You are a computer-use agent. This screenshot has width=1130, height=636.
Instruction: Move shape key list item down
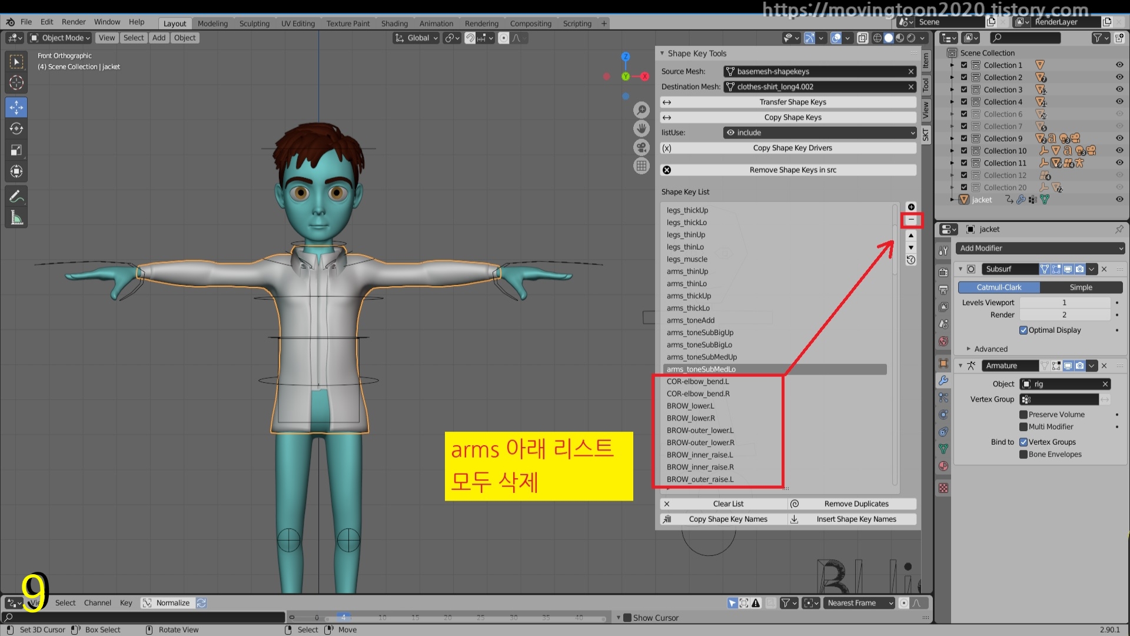[x=911, y=247]
